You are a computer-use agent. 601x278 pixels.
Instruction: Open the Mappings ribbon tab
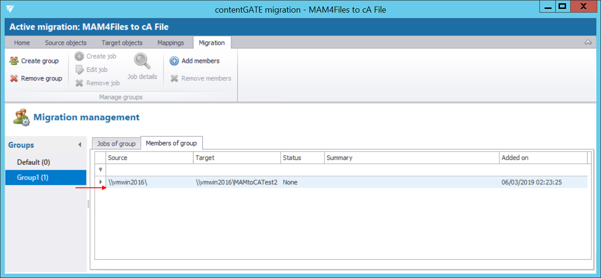tap(171, 42)
